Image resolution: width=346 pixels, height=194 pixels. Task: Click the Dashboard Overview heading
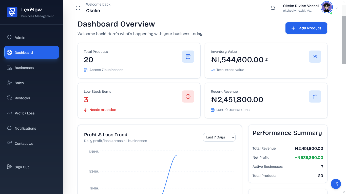click(116, 24)
